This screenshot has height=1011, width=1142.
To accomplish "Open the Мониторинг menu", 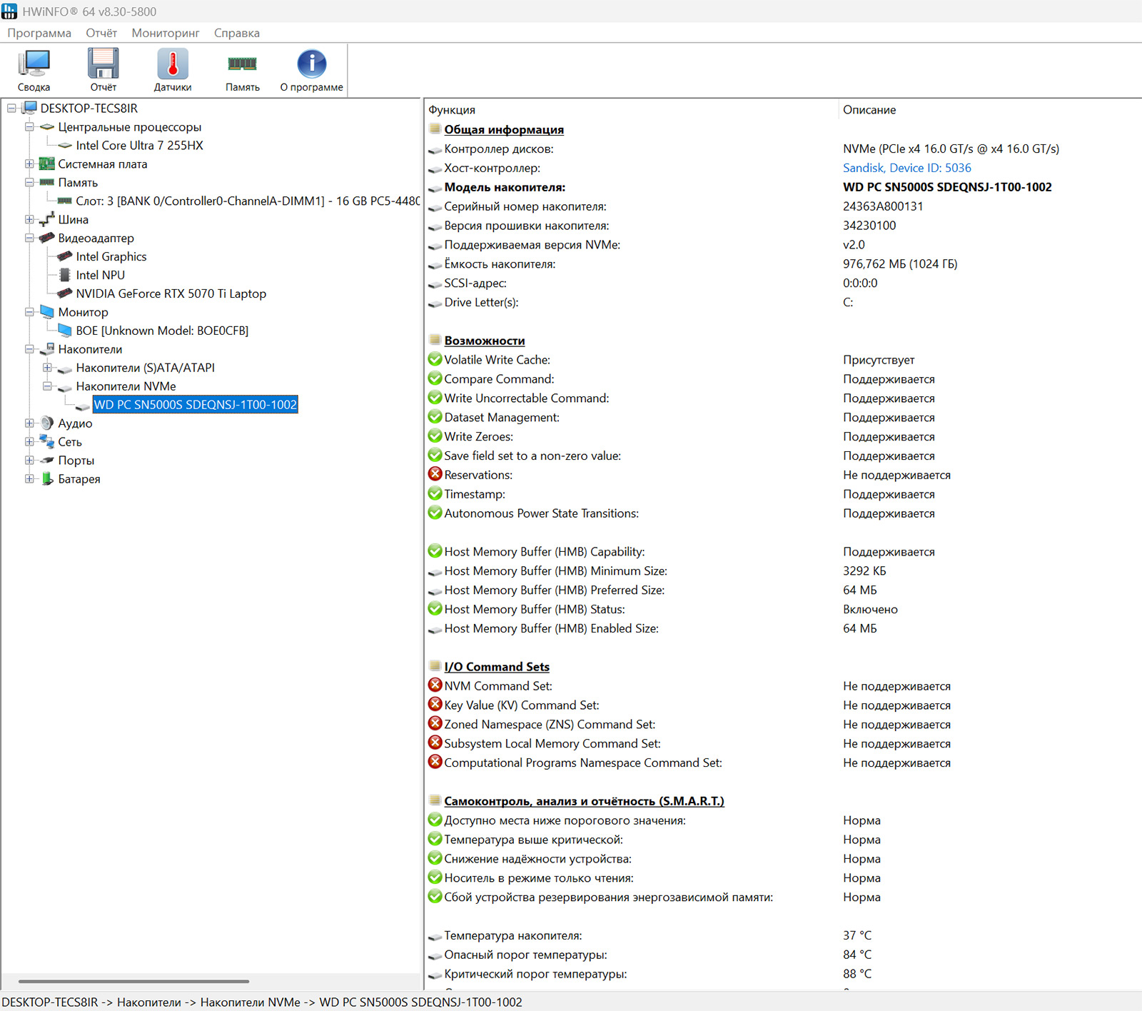I will tap(166, 33).
